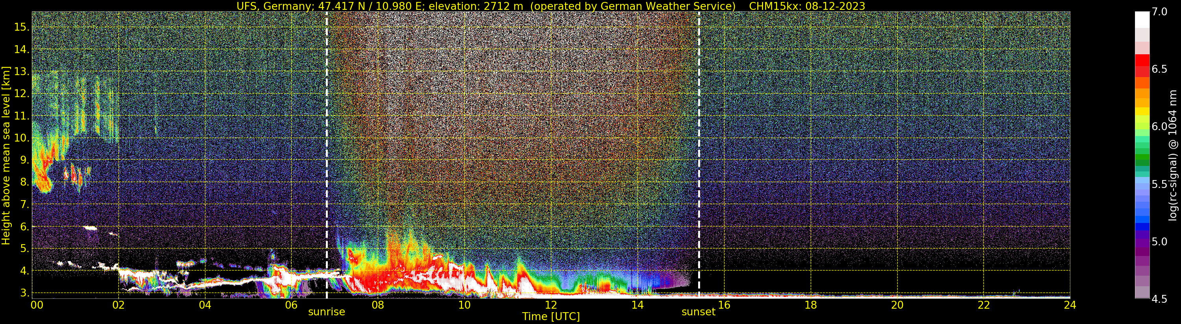Viewport: 1181px width, 324px height.
Task: Click the time axis tick '22'
Action: pyautogui.click(x=984, y=305)
